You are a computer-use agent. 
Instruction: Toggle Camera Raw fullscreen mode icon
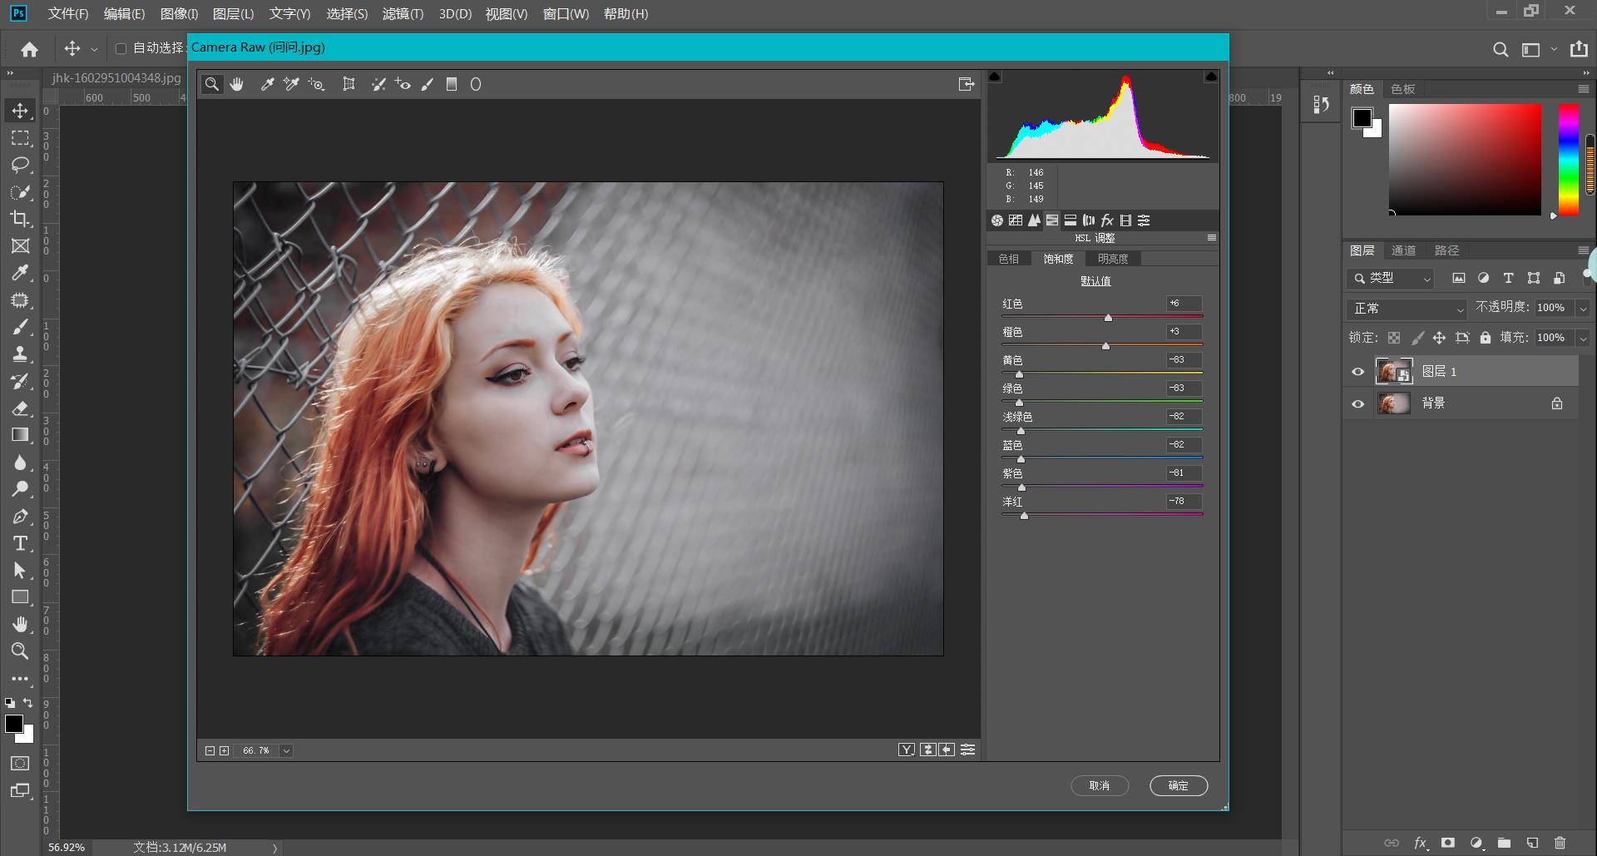(966, 84)
